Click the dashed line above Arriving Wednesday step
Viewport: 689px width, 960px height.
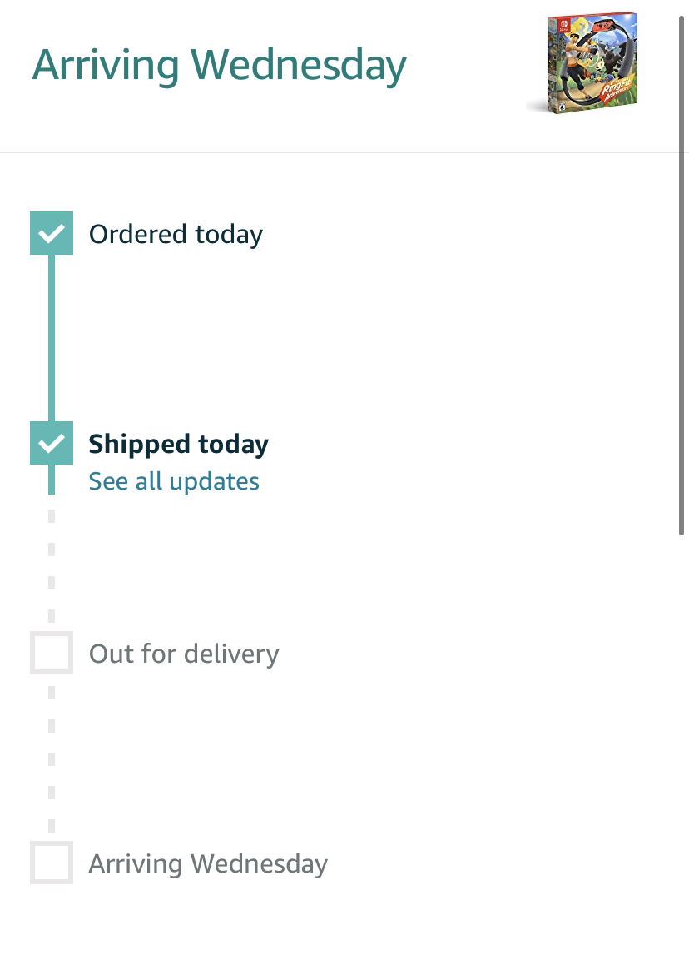(52, 759)
